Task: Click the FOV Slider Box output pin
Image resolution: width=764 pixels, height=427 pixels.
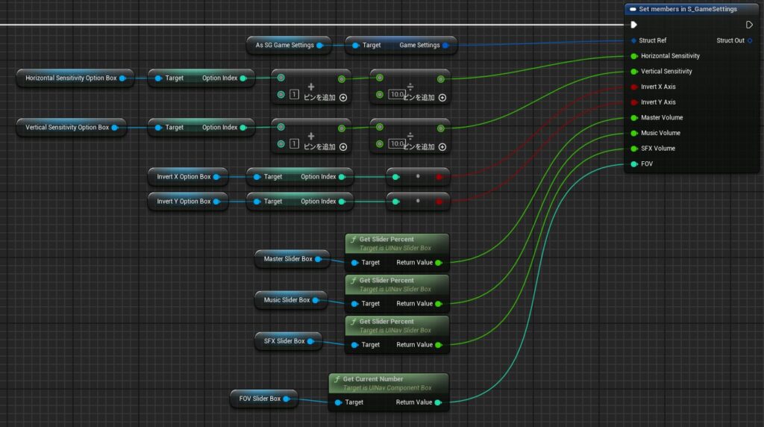Action: (x=286, y=399)
